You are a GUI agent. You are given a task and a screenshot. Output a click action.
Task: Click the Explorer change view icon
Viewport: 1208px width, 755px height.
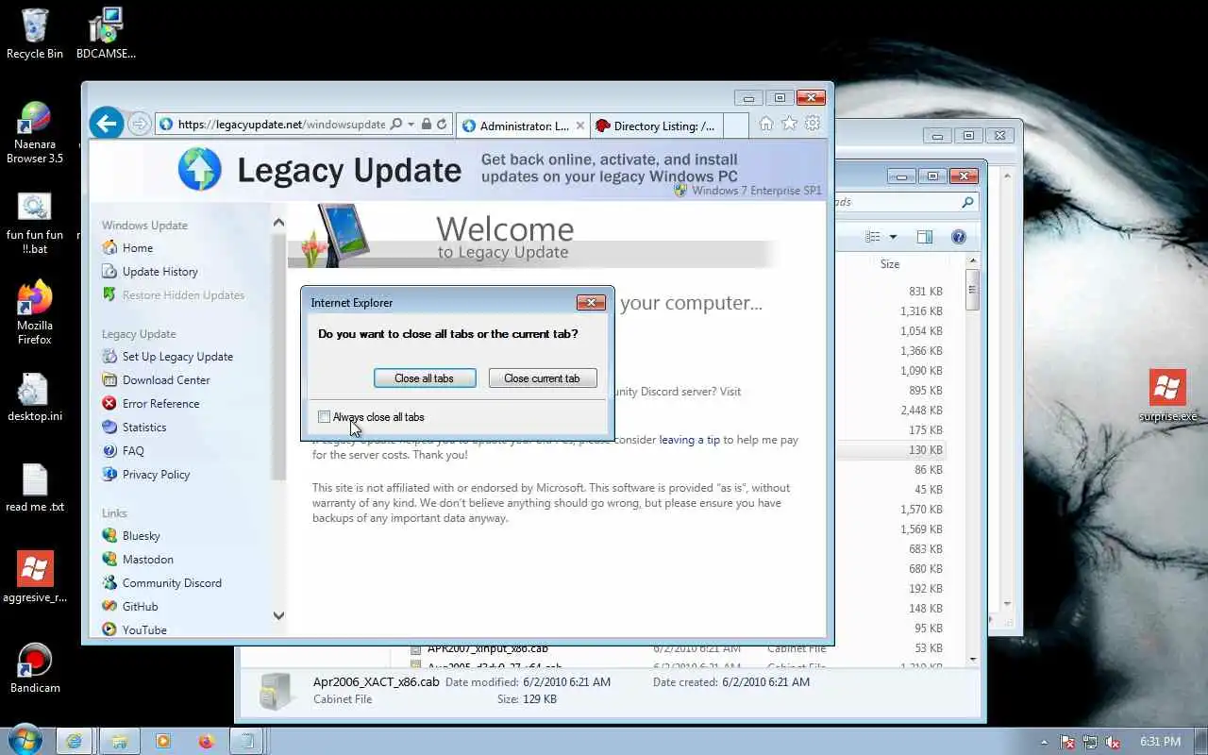tap(873, 237)
